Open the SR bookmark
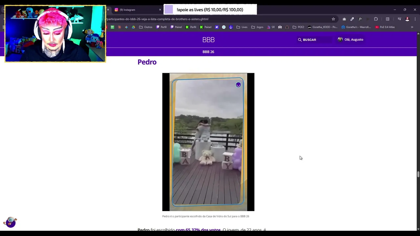 tap(271, 27)
